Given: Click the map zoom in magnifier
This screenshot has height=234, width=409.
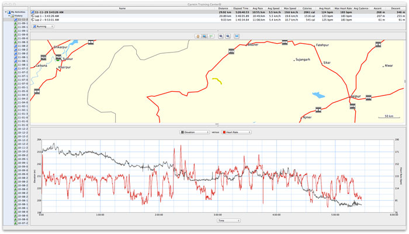Looking at the screenshot, I should pos(221,36).
